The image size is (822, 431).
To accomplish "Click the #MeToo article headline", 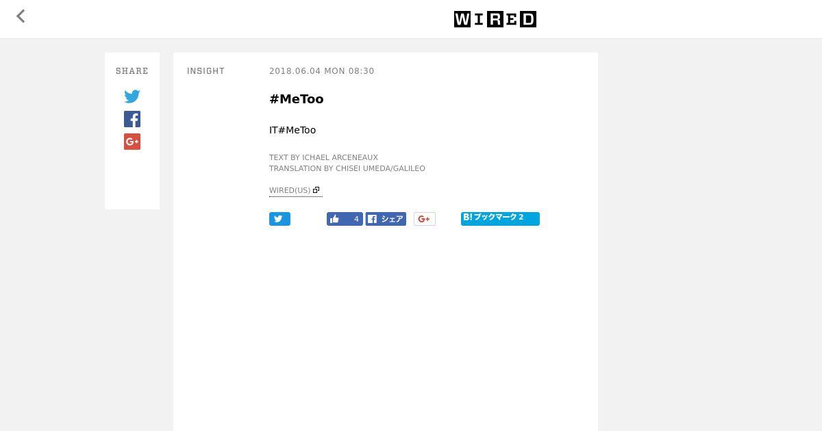I will point(296,99).
